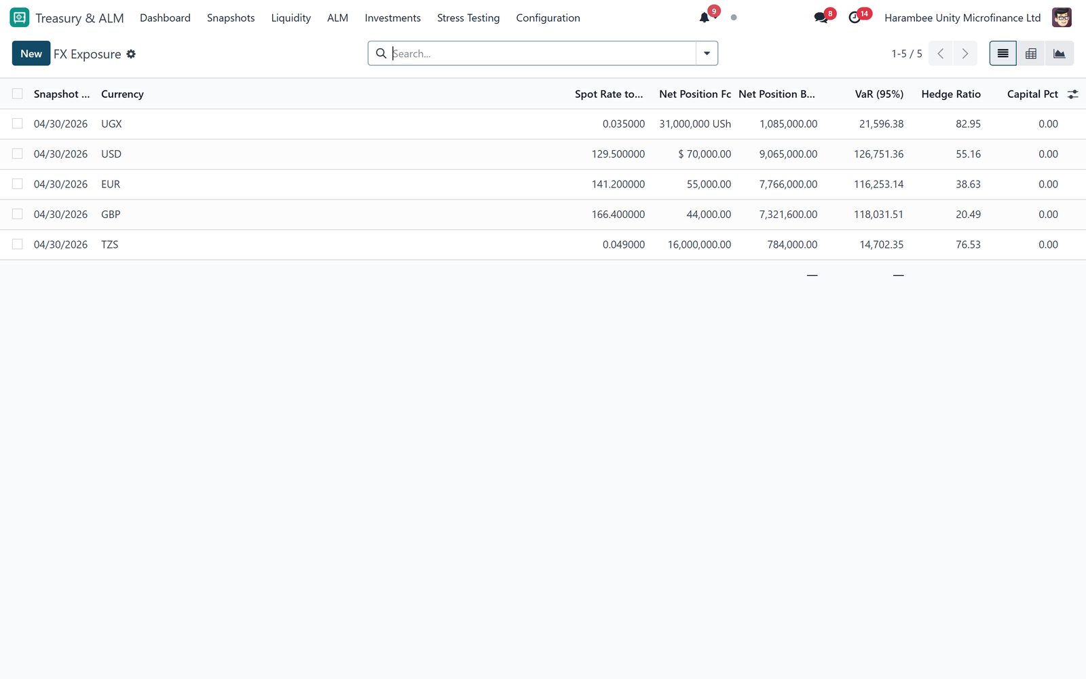Open the Investments menu
The image size is (1086, 679).
coord(392,18)
